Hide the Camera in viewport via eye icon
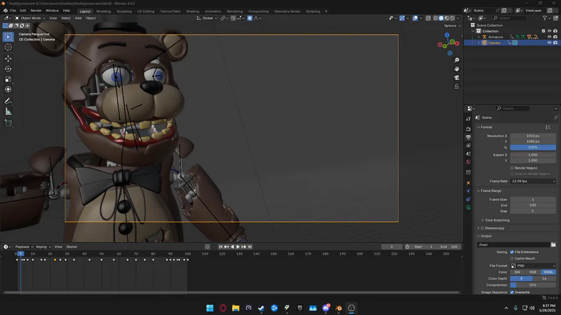The image size is (561, 315). point(549,42)
